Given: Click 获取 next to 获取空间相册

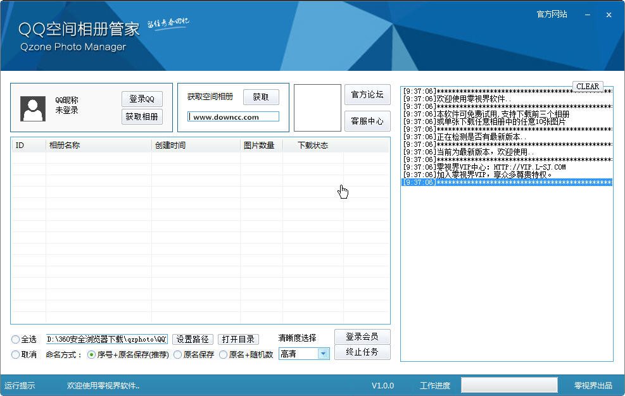Looking at the screenshot, I should [x=261, y=97].
